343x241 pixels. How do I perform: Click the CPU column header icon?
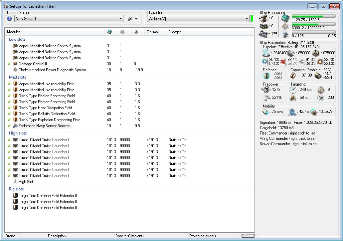(109, 32)
